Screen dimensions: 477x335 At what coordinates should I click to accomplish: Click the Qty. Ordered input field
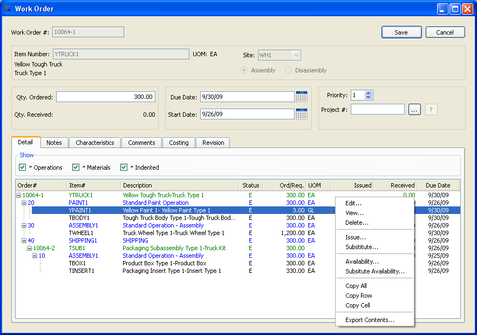(x=105, y=97)
